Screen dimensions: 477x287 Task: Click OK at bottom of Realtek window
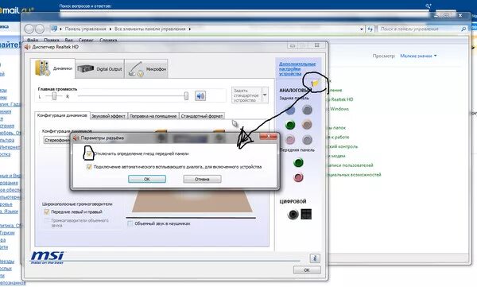click(307, 270)
